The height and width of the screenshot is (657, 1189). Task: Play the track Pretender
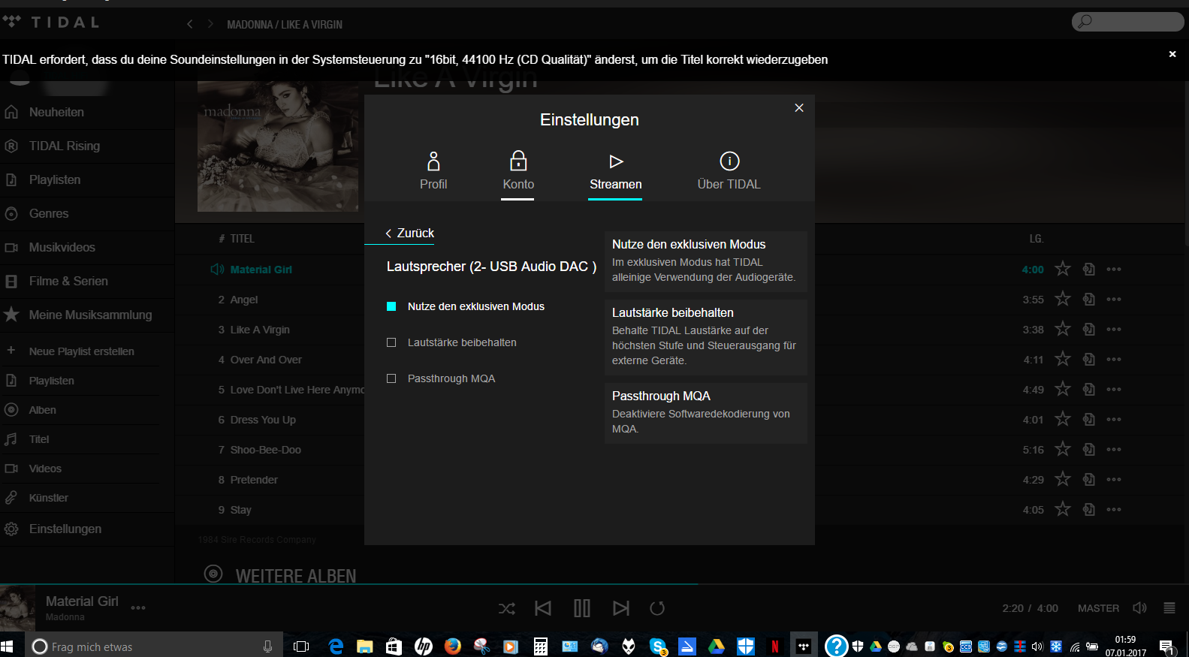(254, 480)
